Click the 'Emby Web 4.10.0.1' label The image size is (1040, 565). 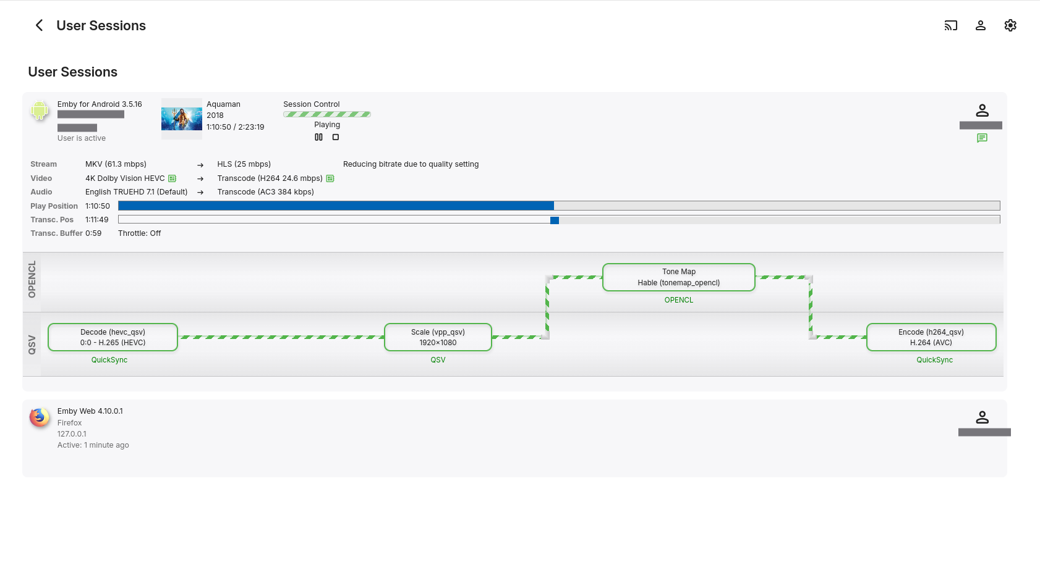click(90, 411)
